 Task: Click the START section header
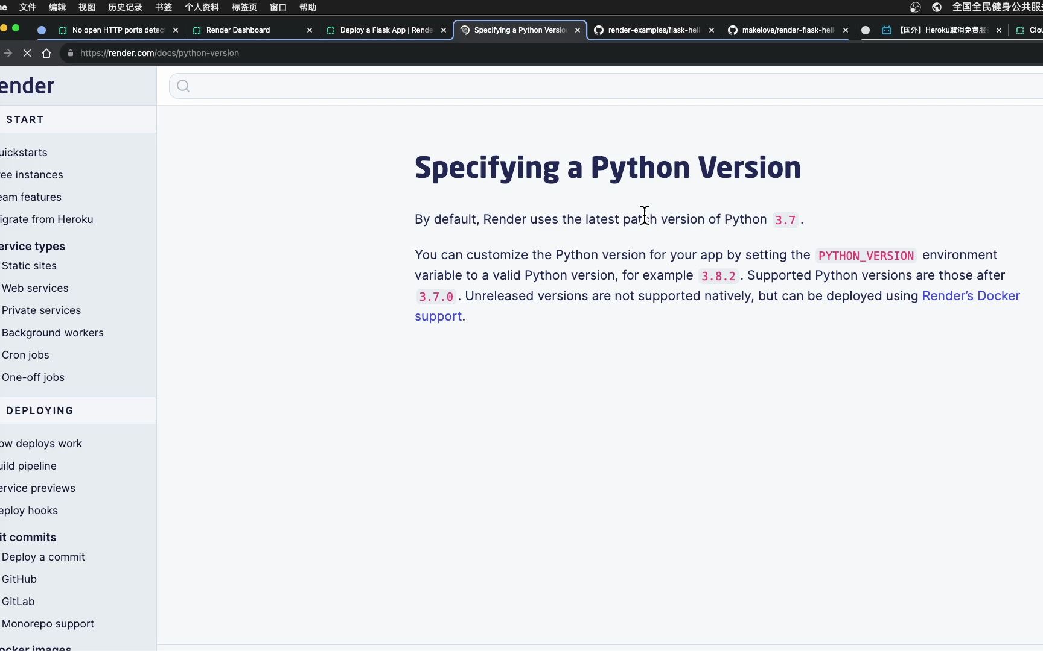25,119
